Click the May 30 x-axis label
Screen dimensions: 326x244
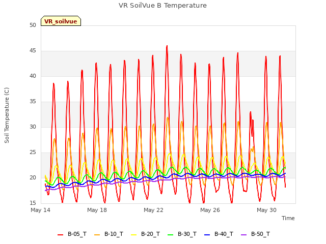266,210
